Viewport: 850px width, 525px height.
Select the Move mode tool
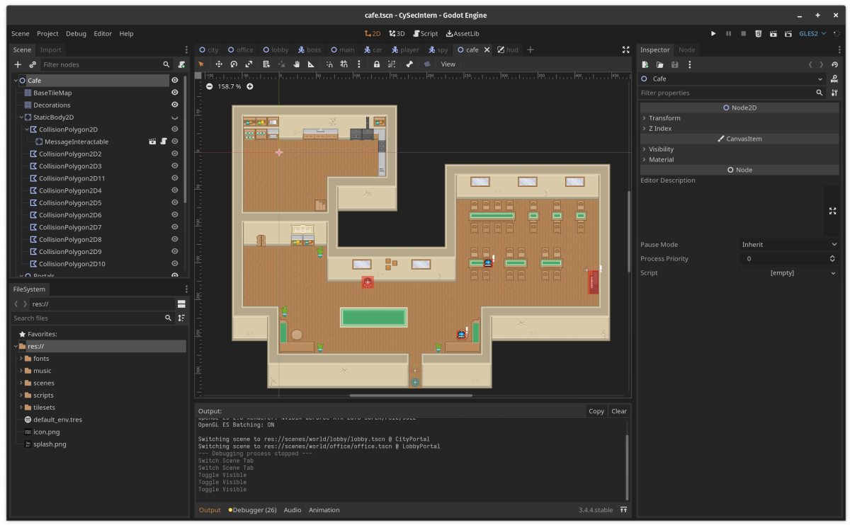219,64
